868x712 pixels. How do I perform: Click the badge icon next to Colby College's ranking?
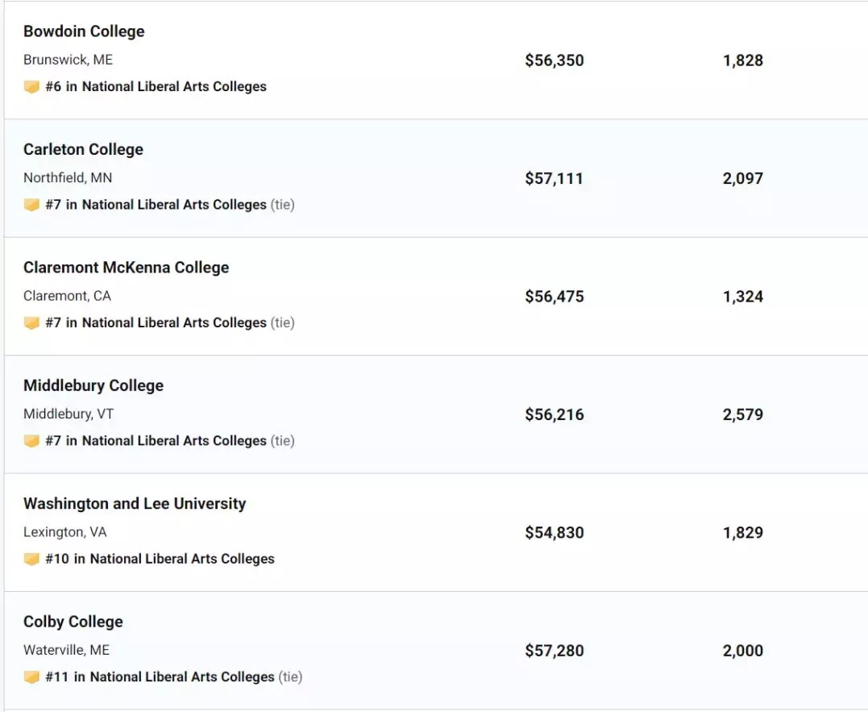[31, 677]
